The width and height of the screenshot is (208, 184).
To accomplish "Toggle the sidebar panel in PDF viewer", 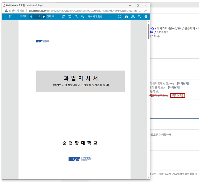I will coord(10,16).
